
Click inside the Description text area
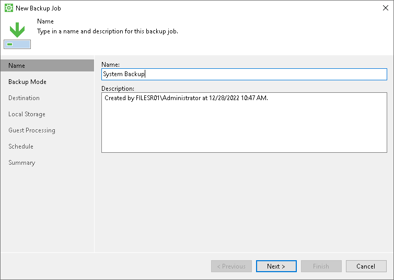[244, 123]
